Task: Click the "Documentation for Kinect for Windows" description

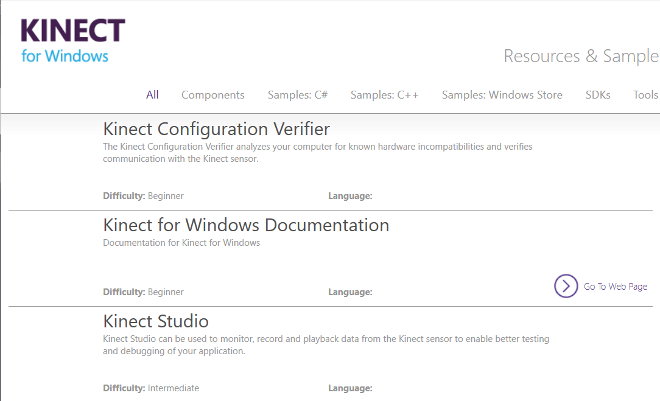Action: [181, 243]
